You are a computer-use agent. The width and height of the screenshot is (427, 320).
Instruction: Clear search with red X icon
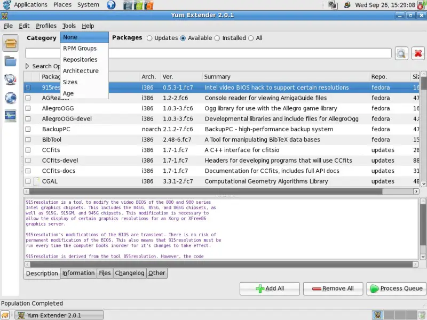418,53
